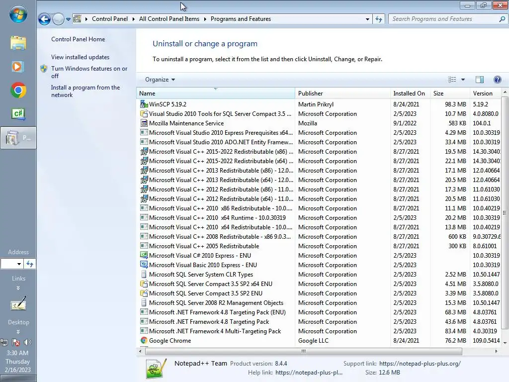Go to Control Panel breadcrumb

click(110, 19)
